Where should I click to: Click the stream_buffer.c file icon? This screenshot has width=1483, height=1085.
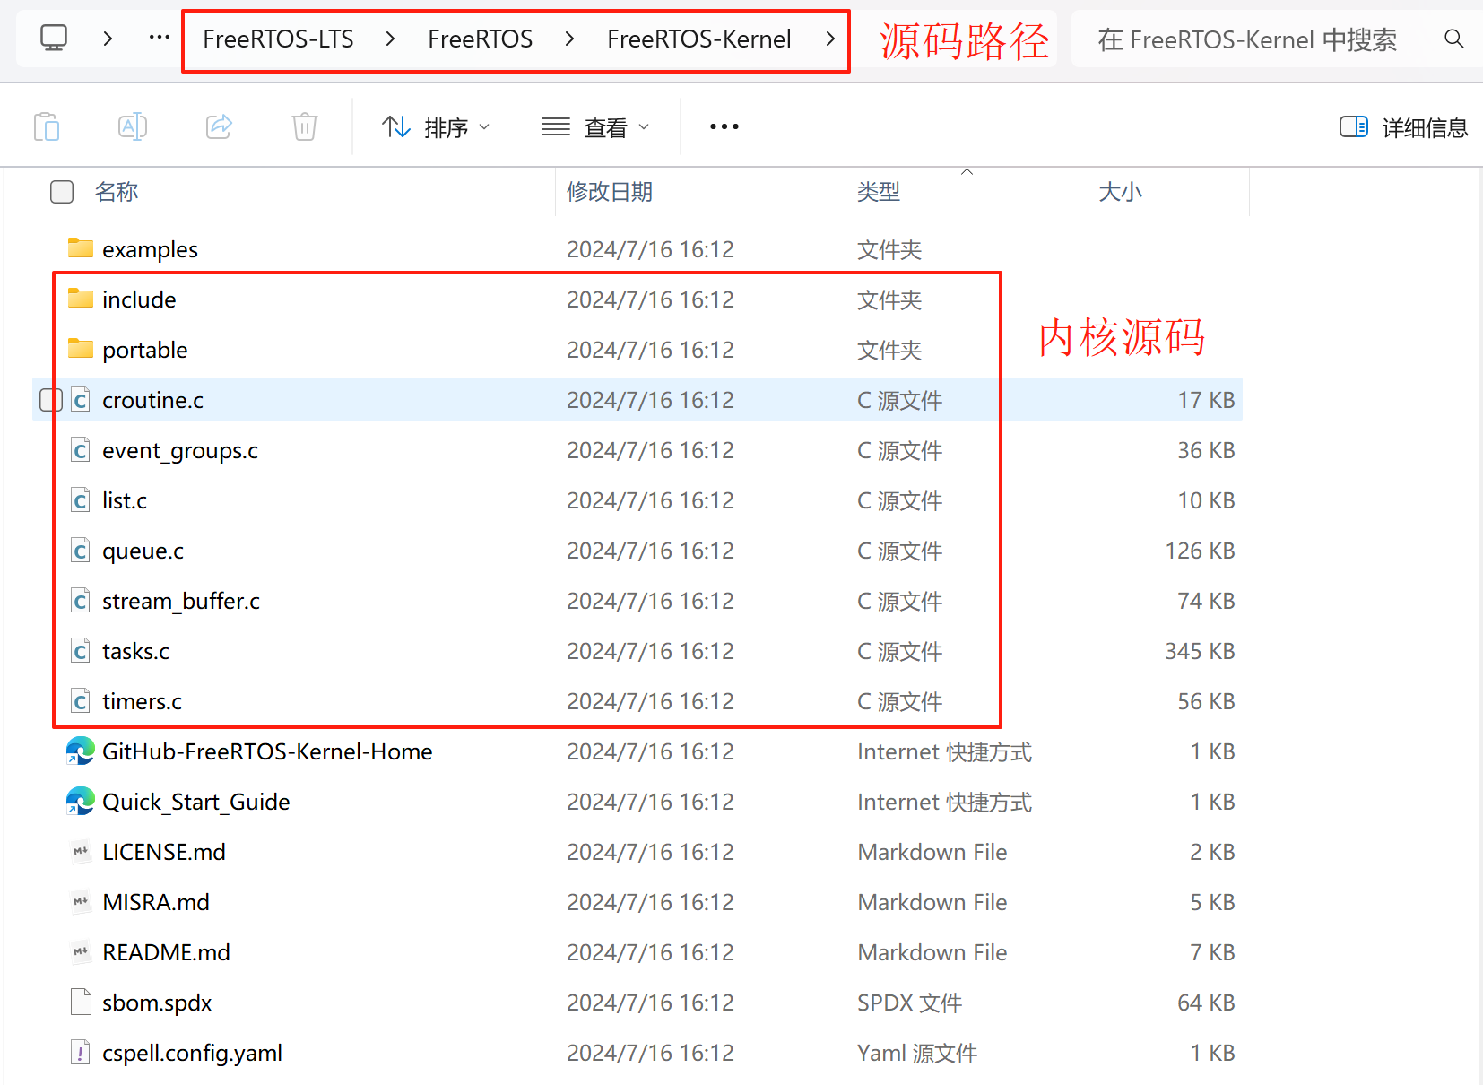tap(81, 600)
